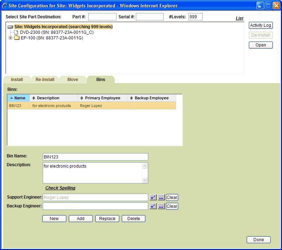Open the Support Engineer ellipsis lookup button
Image resolution: width=282 pixels, height=250 pixels.
click(161, 198)
